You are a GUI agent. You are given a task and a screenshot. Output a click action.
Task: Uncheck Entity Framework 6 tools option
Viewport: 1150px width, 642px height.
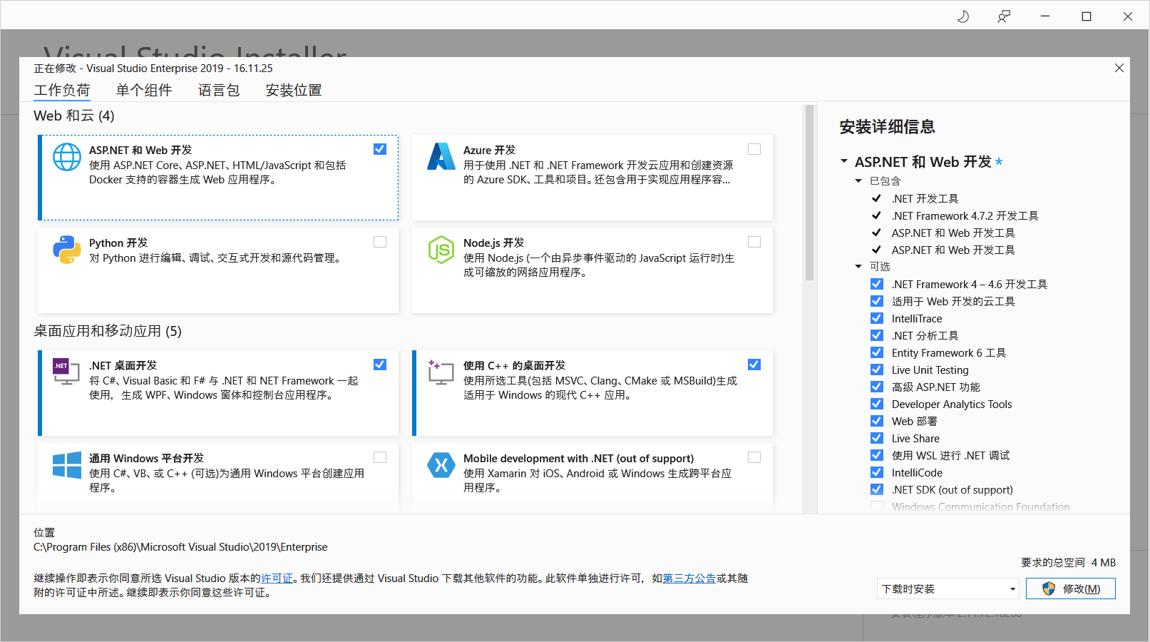[877, 352]
